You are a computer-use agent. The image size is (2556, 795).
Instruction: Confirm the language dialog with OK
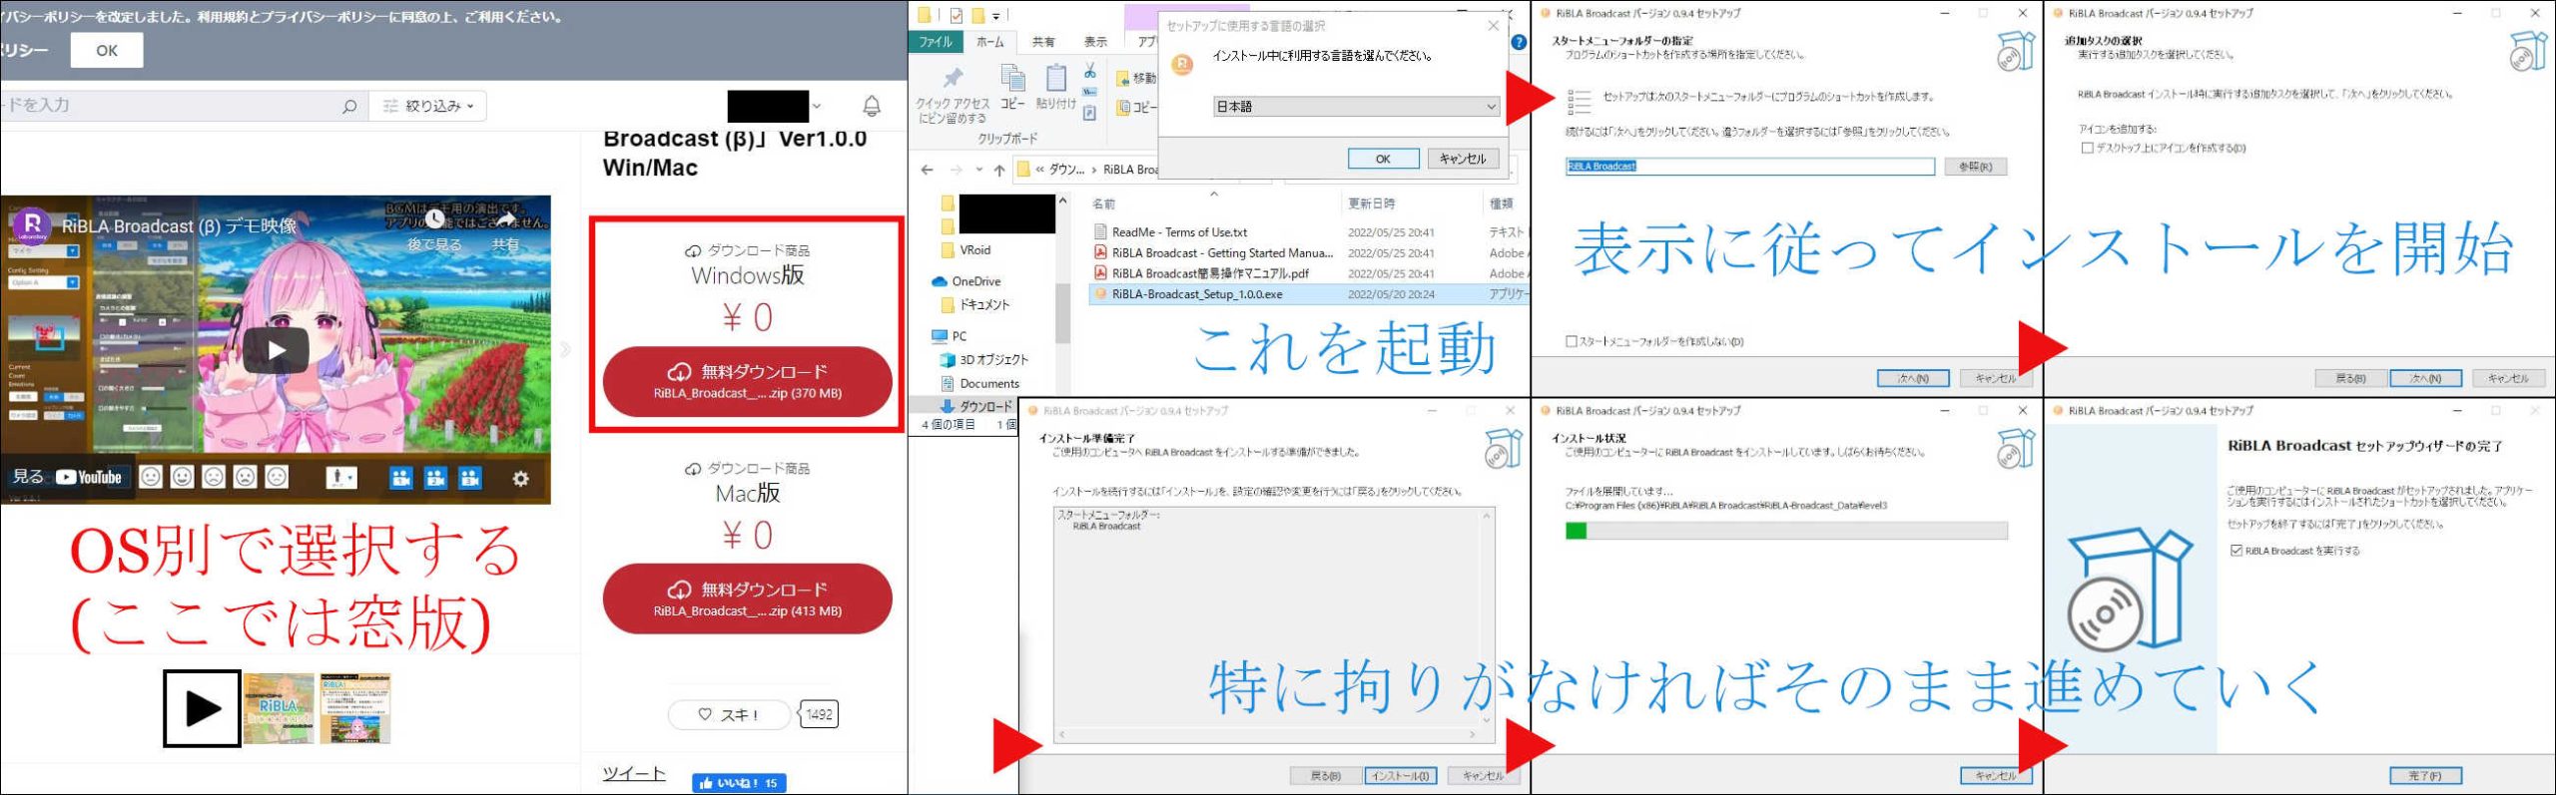(1383, 159)
